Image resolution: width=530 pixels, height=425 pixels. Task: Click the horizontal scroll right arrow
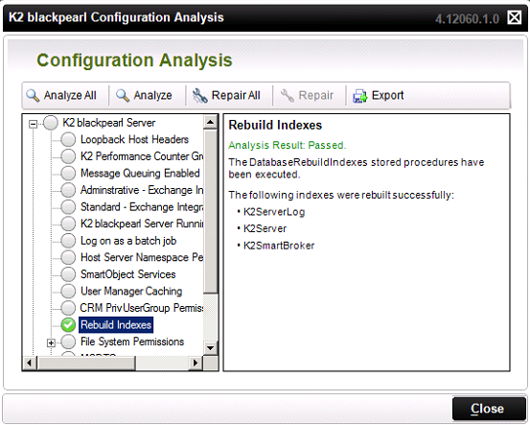(x=195, y=363)
